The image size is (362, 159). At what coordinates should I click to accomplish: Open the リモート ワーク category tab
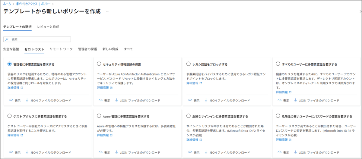[x=61, y=49]
